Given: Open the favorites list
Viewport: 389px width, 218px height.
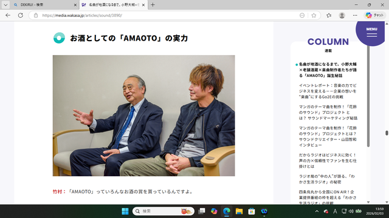Looking at the screenshot, I should click(x=329, y=15).
